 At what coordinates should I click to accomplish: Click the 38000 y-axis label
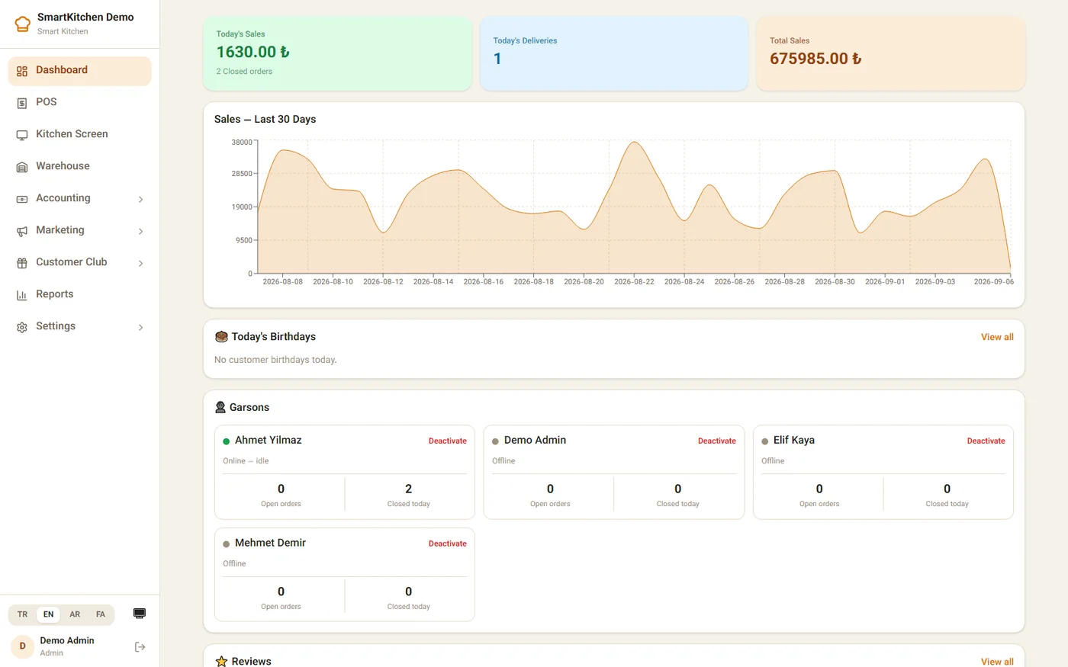pos(241,143)
